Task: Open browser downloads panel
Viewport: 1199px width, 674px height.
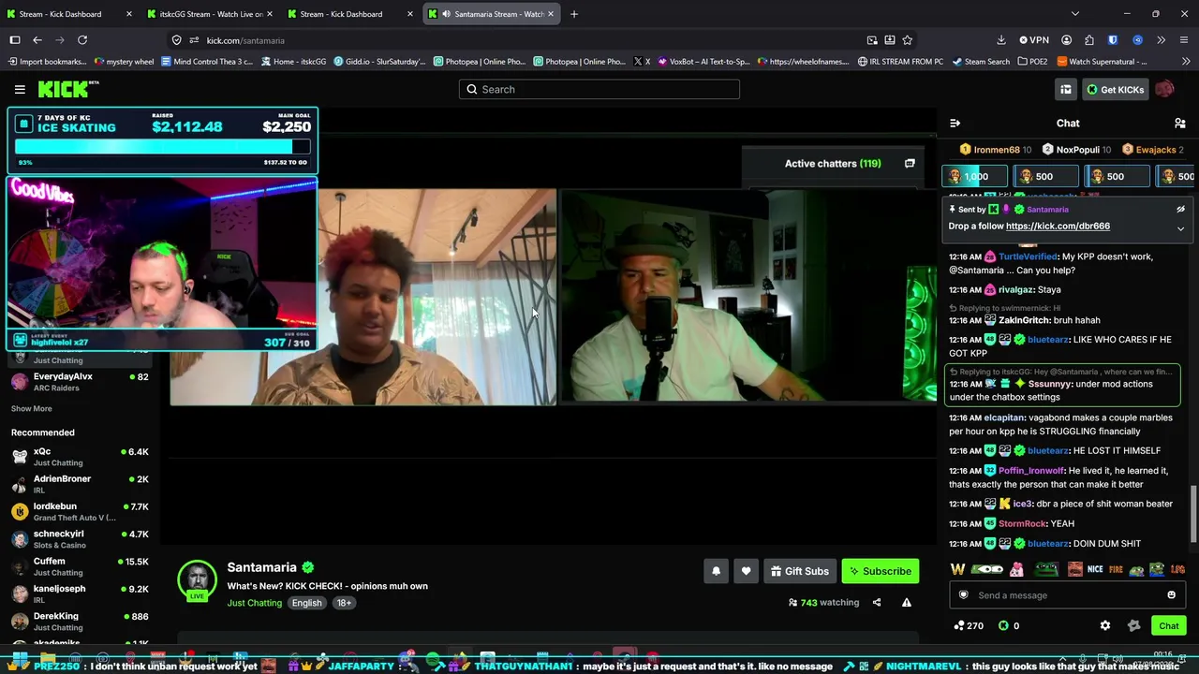Action: click(x=1001, y=40)
